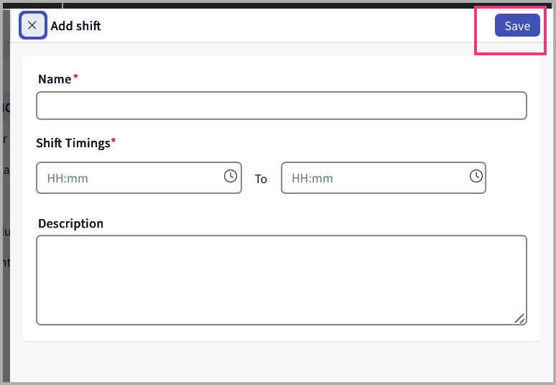Click the Save button

(x=517, y=26)
